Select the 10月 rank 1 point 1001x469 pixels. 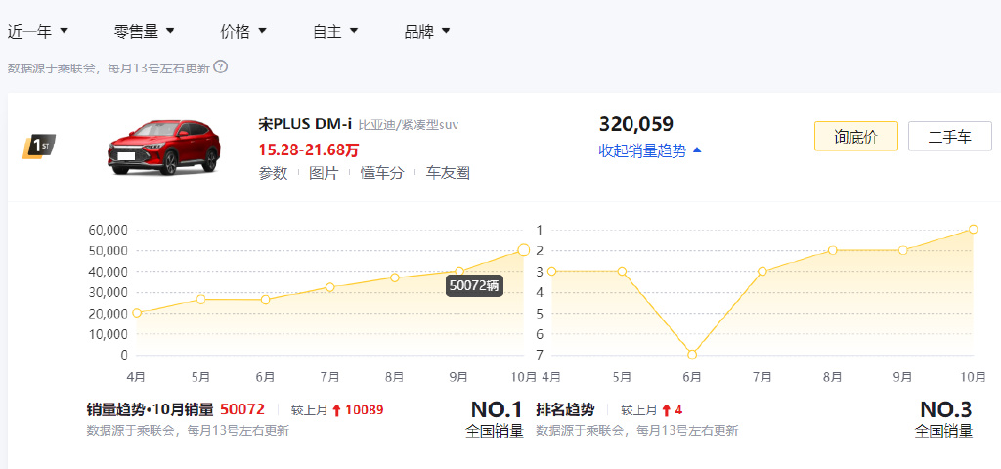[x=973, y=229]
